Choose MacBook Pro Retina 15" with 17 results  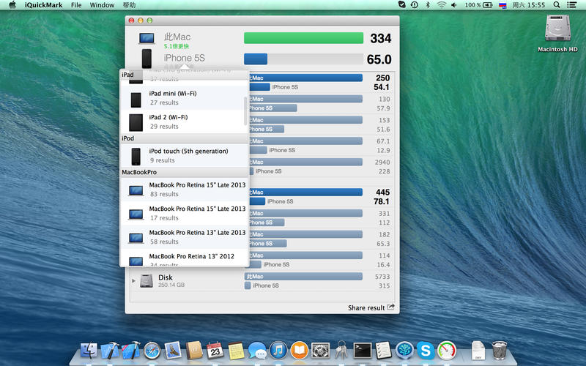pos(184,213)
